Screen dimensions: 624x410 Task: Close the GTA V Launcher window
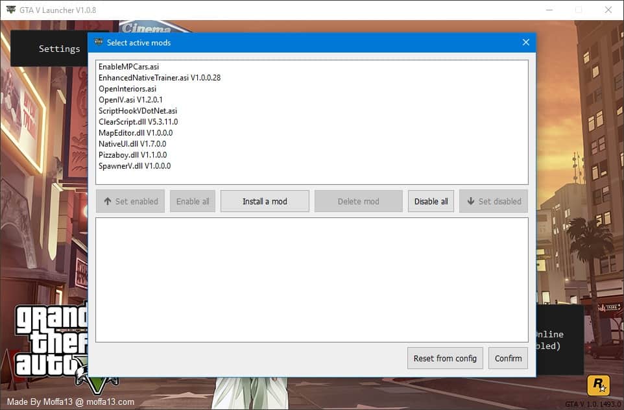pos(608,10)
